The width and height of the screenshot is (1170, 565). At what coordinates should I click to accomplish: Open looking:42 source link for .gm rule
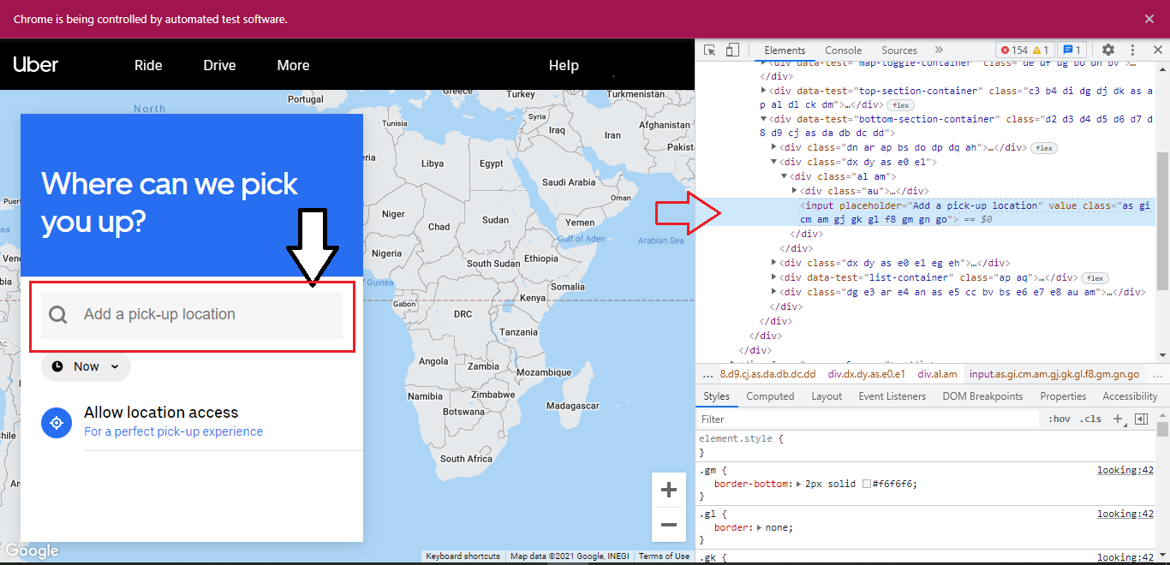click(x=1125, y=470)
